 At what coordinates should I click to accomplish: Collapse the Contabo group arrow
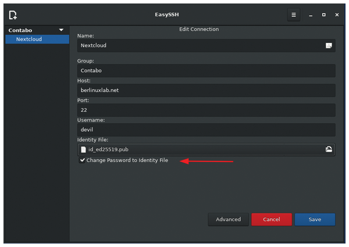tap(61, 30)
